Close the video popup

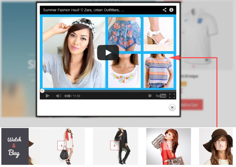coord(172,107)
